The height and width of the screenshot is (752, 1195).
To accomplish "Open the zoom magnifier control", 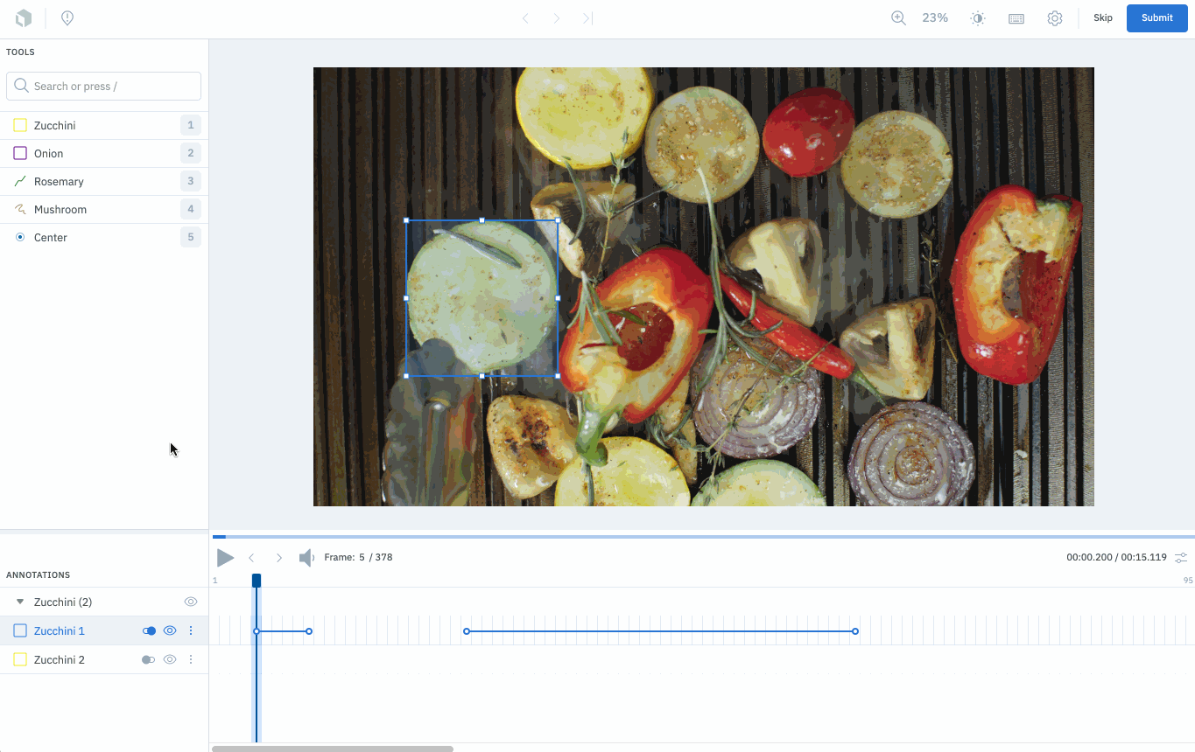I will click(898, 17).
